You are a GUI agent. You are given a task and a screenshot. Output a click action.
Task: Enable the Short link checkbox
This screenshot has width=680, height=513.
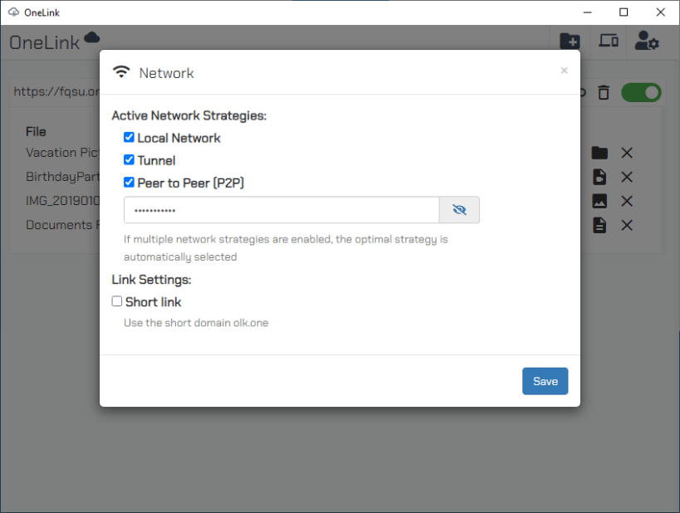point(117,301)
